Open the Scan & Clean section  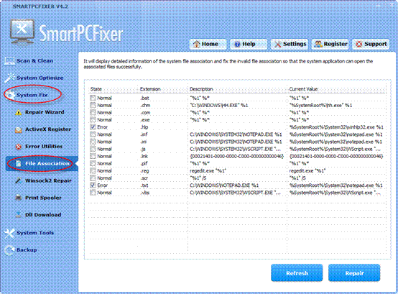(x=34, y=61)
